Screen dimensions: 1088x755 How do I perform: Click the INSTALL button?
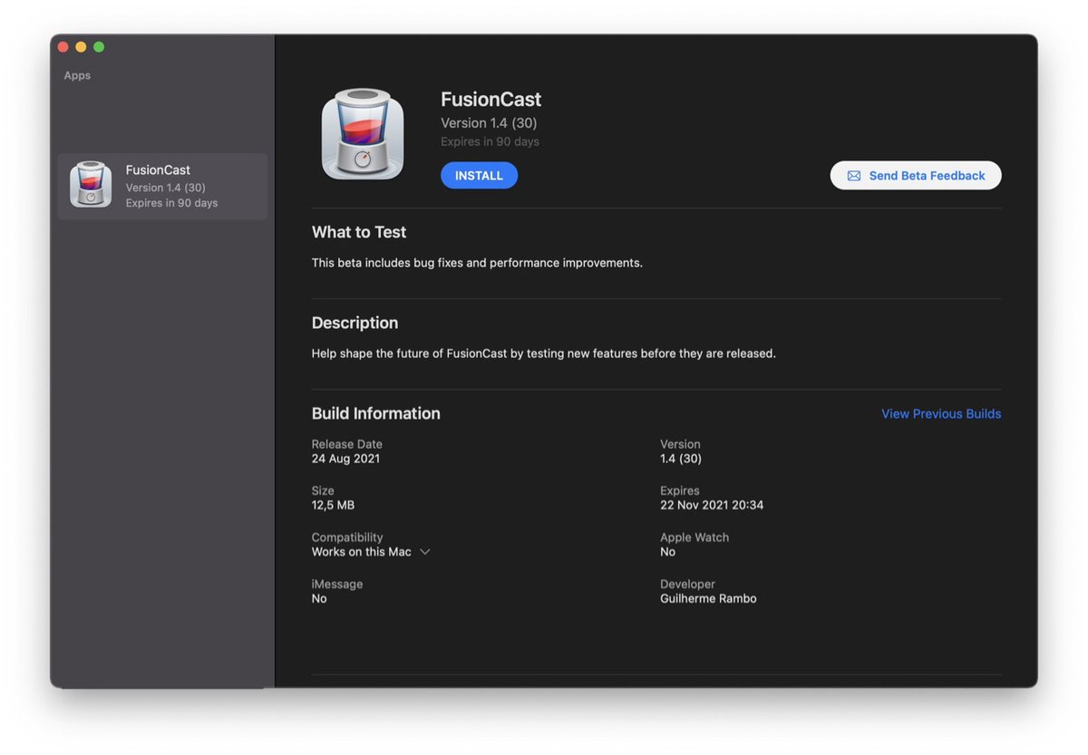click(479, 175)
